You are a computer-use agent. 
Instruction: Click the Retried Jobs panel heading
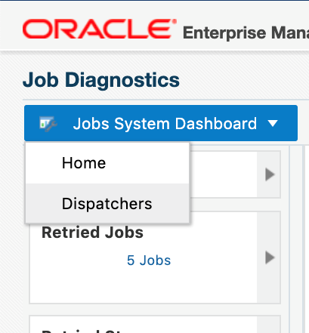(92, 233)
